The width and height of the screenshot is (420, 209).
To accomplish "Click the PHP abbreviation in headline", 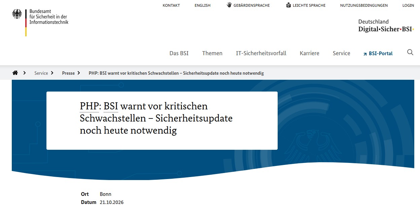I will tap(90, 106).
